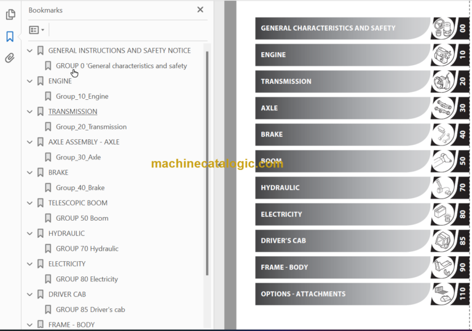The width and height of the screenshot is (472, 331).
Task: Click bookmark icon beside GROUP 0 General characteristics
Action: (x=48, y=66)
